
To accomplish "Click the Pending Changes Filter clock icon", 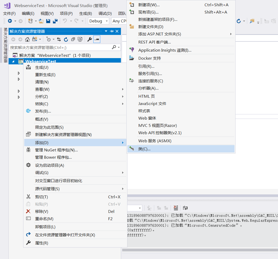I will [48, 39].
